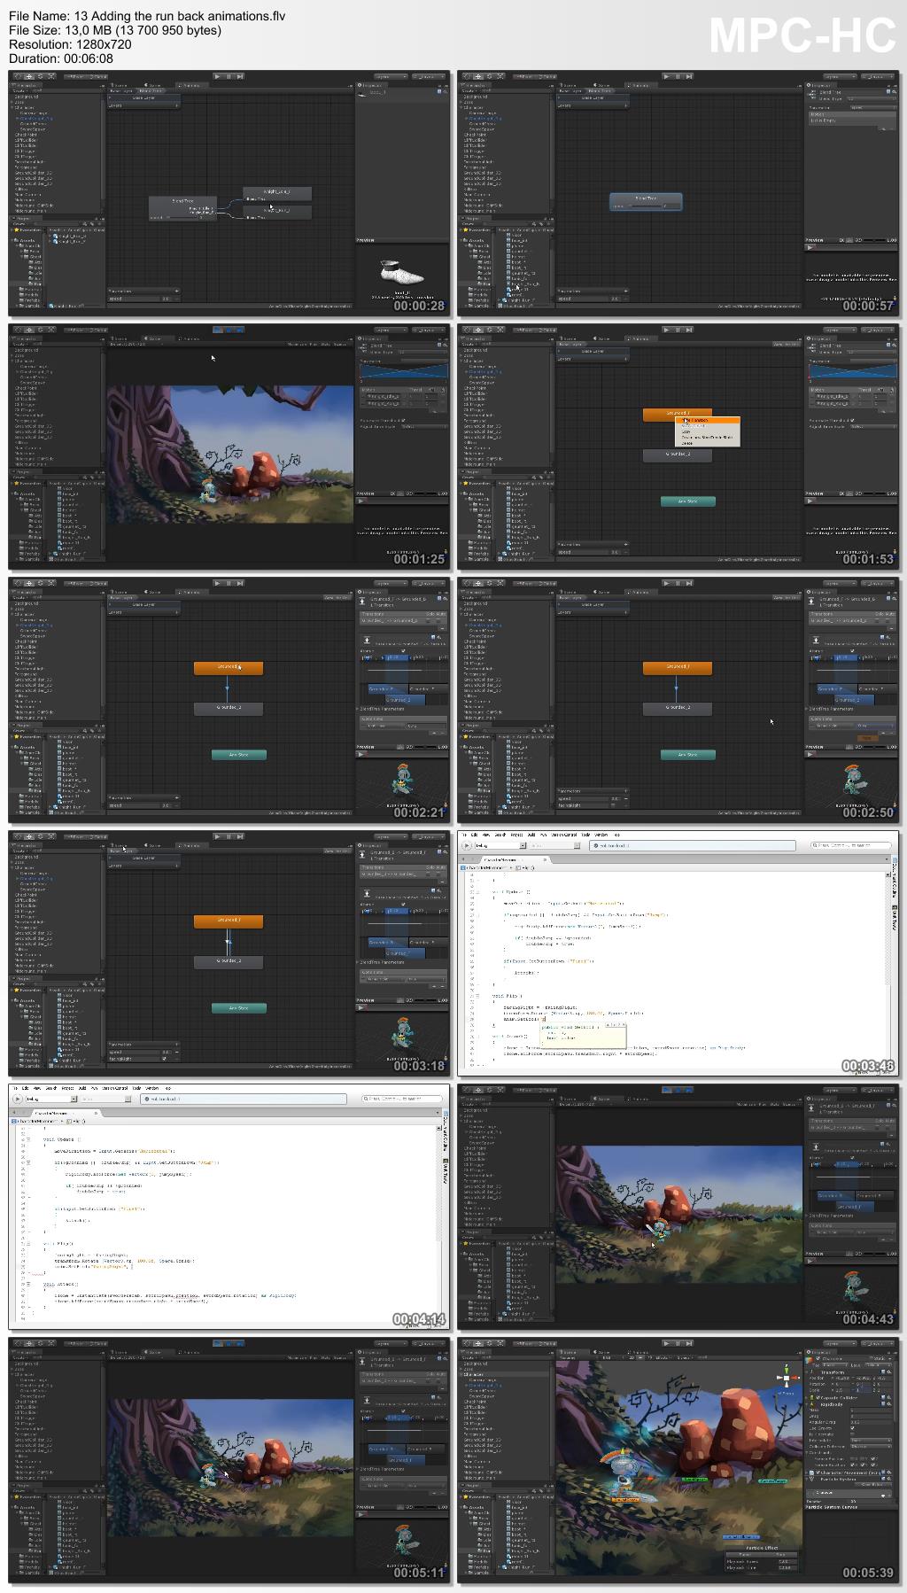Click run icon in 00:04:14 editor toolbar
The height and width of the screenshot is (1593, 907).
(18, 1099)
